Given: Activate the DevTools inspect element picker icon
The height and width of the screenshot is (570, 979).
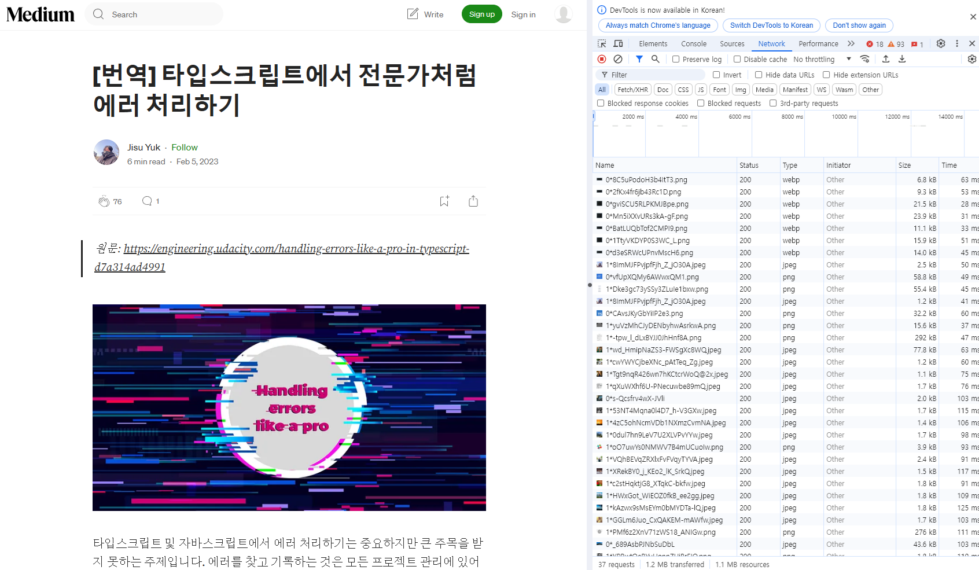Looking at the screenshot, I should (602, 43).
